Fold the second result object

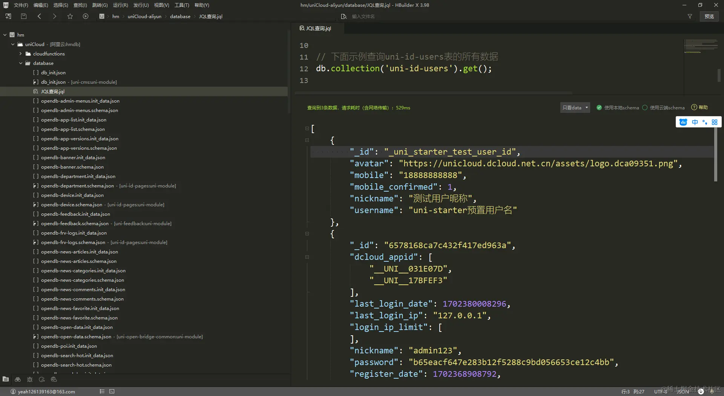coord(307,234)
